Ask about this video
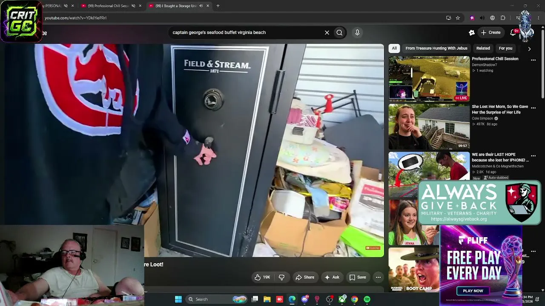Screen dimensions: 545x306 (x=332, y=278)
